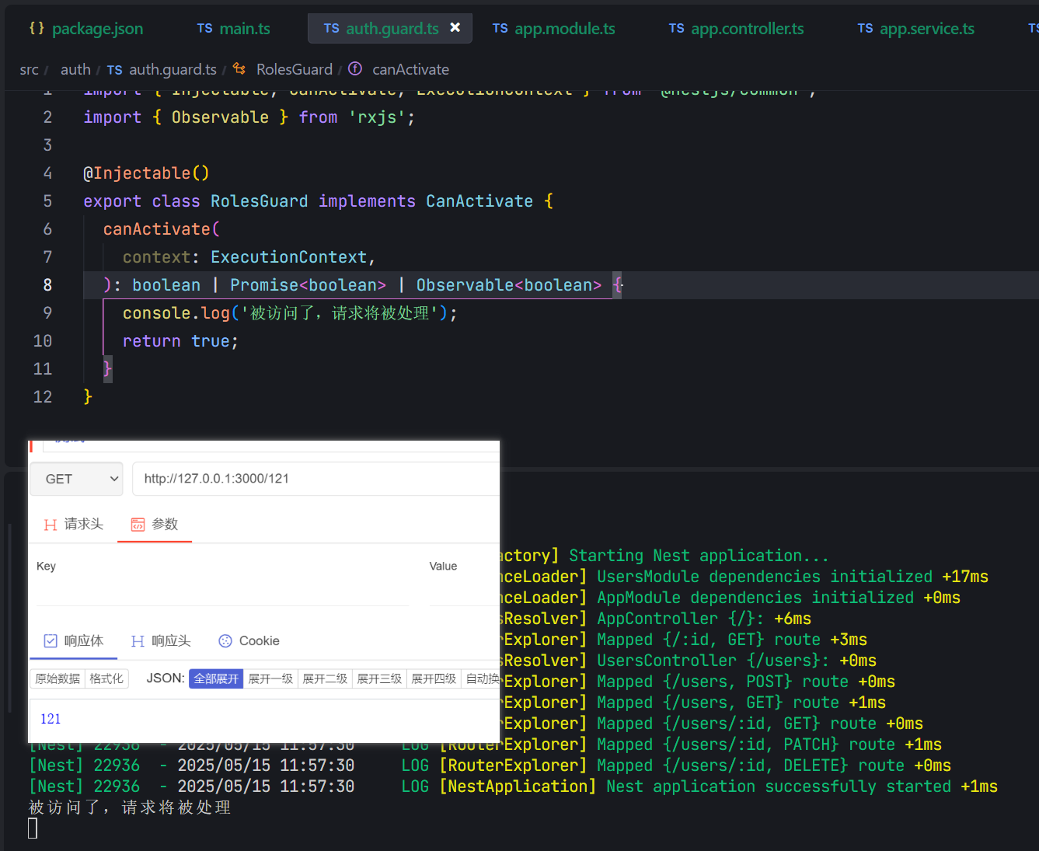Select the 原始数据 raw data view

coord(58,678)
